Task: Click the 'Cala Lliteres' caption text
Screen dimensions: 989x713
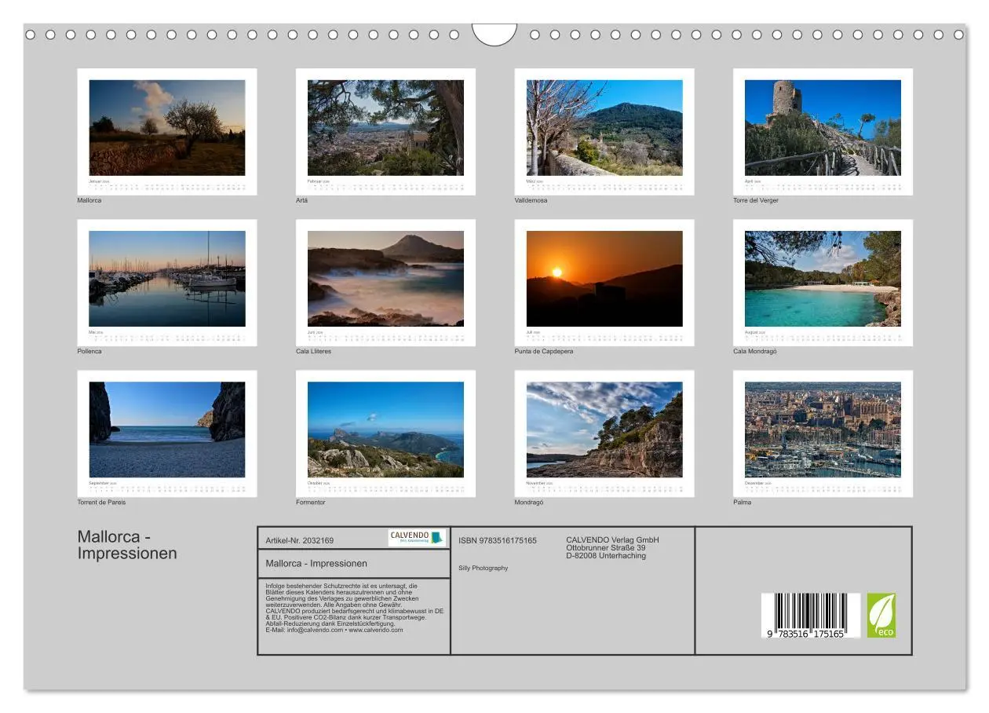Action: pyautogui.click(x=314, y=351)
